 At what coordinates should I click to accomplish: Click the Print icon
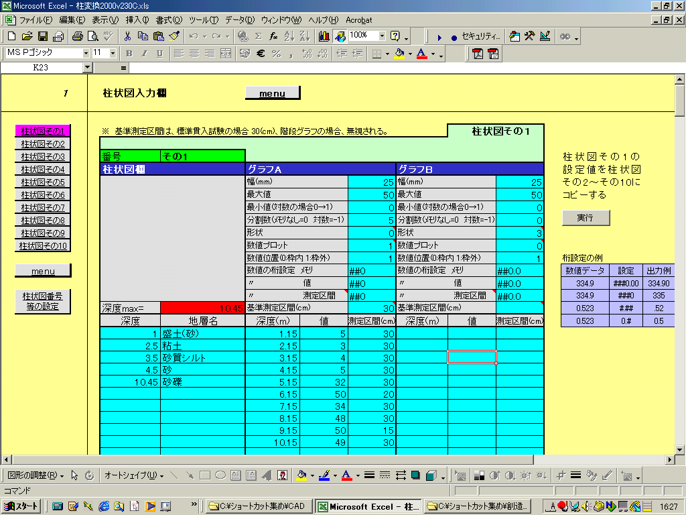pyautogui.click(x=78, y=36)
